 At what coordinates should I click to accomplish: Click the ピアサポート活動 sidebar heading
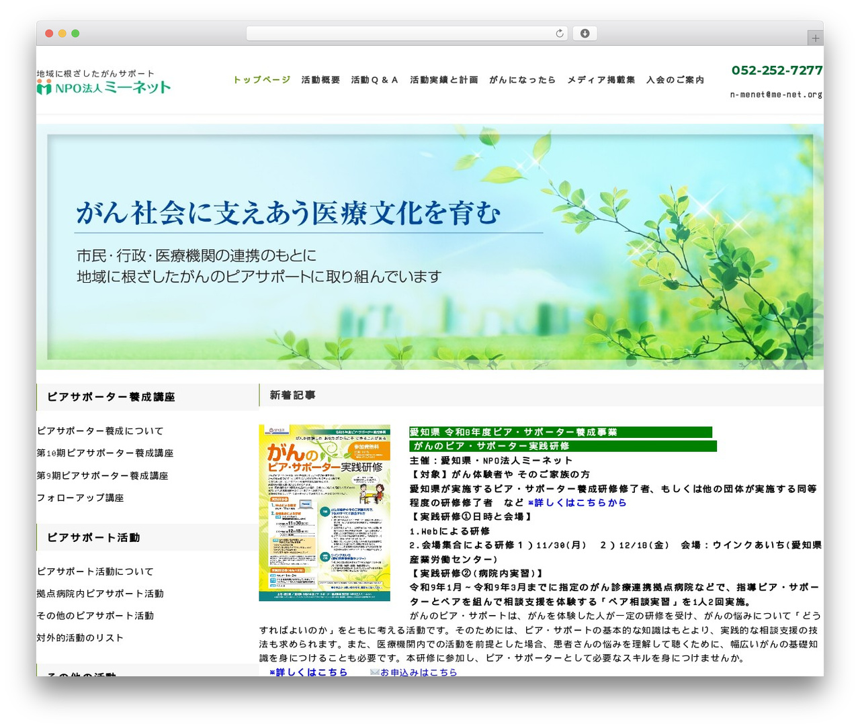pyautogui.click(x=94, y=537)
